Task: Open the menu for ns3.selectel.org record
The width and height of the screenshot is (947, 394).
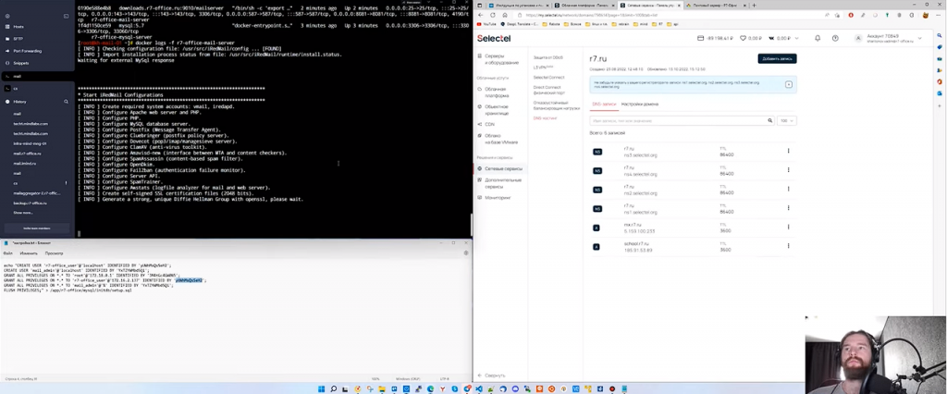Action: pyautogui.click(x=788, y=151)
